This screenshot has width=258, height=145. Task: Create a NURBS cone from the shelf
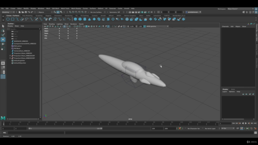pyautogui.click(x=89, y=19)
